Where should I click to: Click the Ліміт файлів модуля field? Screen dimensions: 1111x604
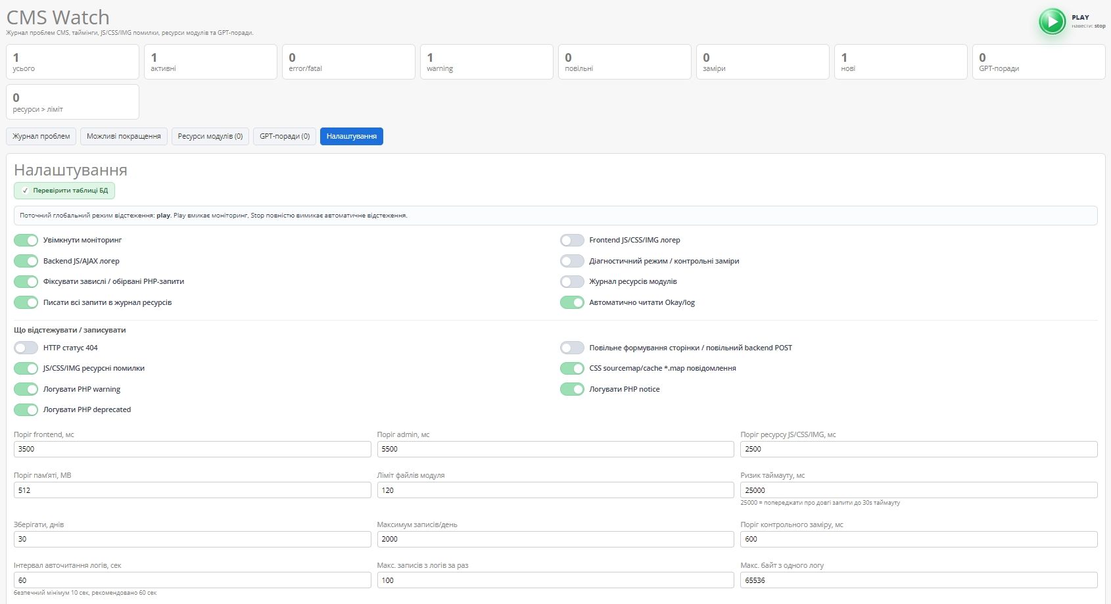555,490
